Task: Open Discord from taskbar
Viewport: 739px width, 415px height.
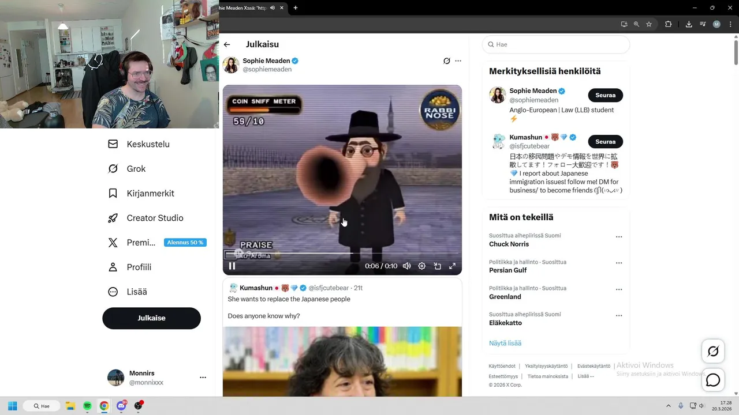Action: 121,406
